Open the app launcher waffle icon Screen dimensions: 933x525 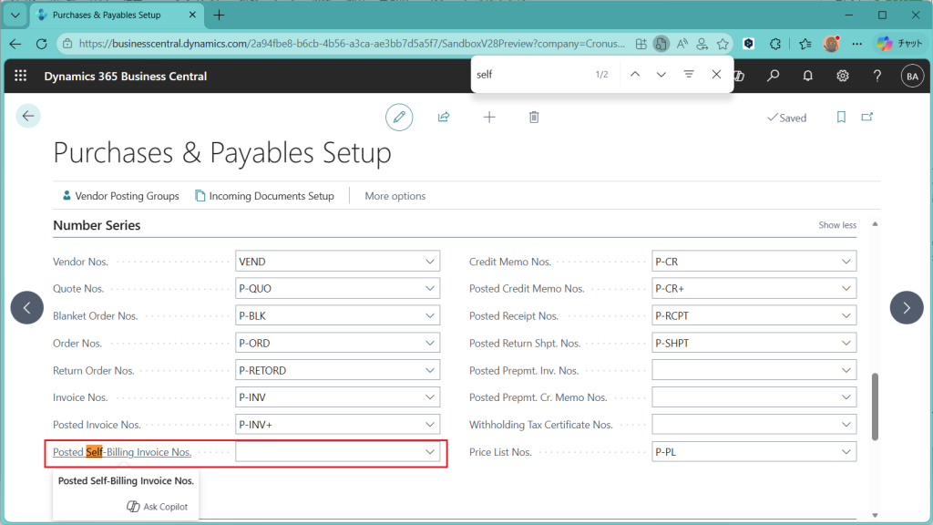tap(21, 76)
